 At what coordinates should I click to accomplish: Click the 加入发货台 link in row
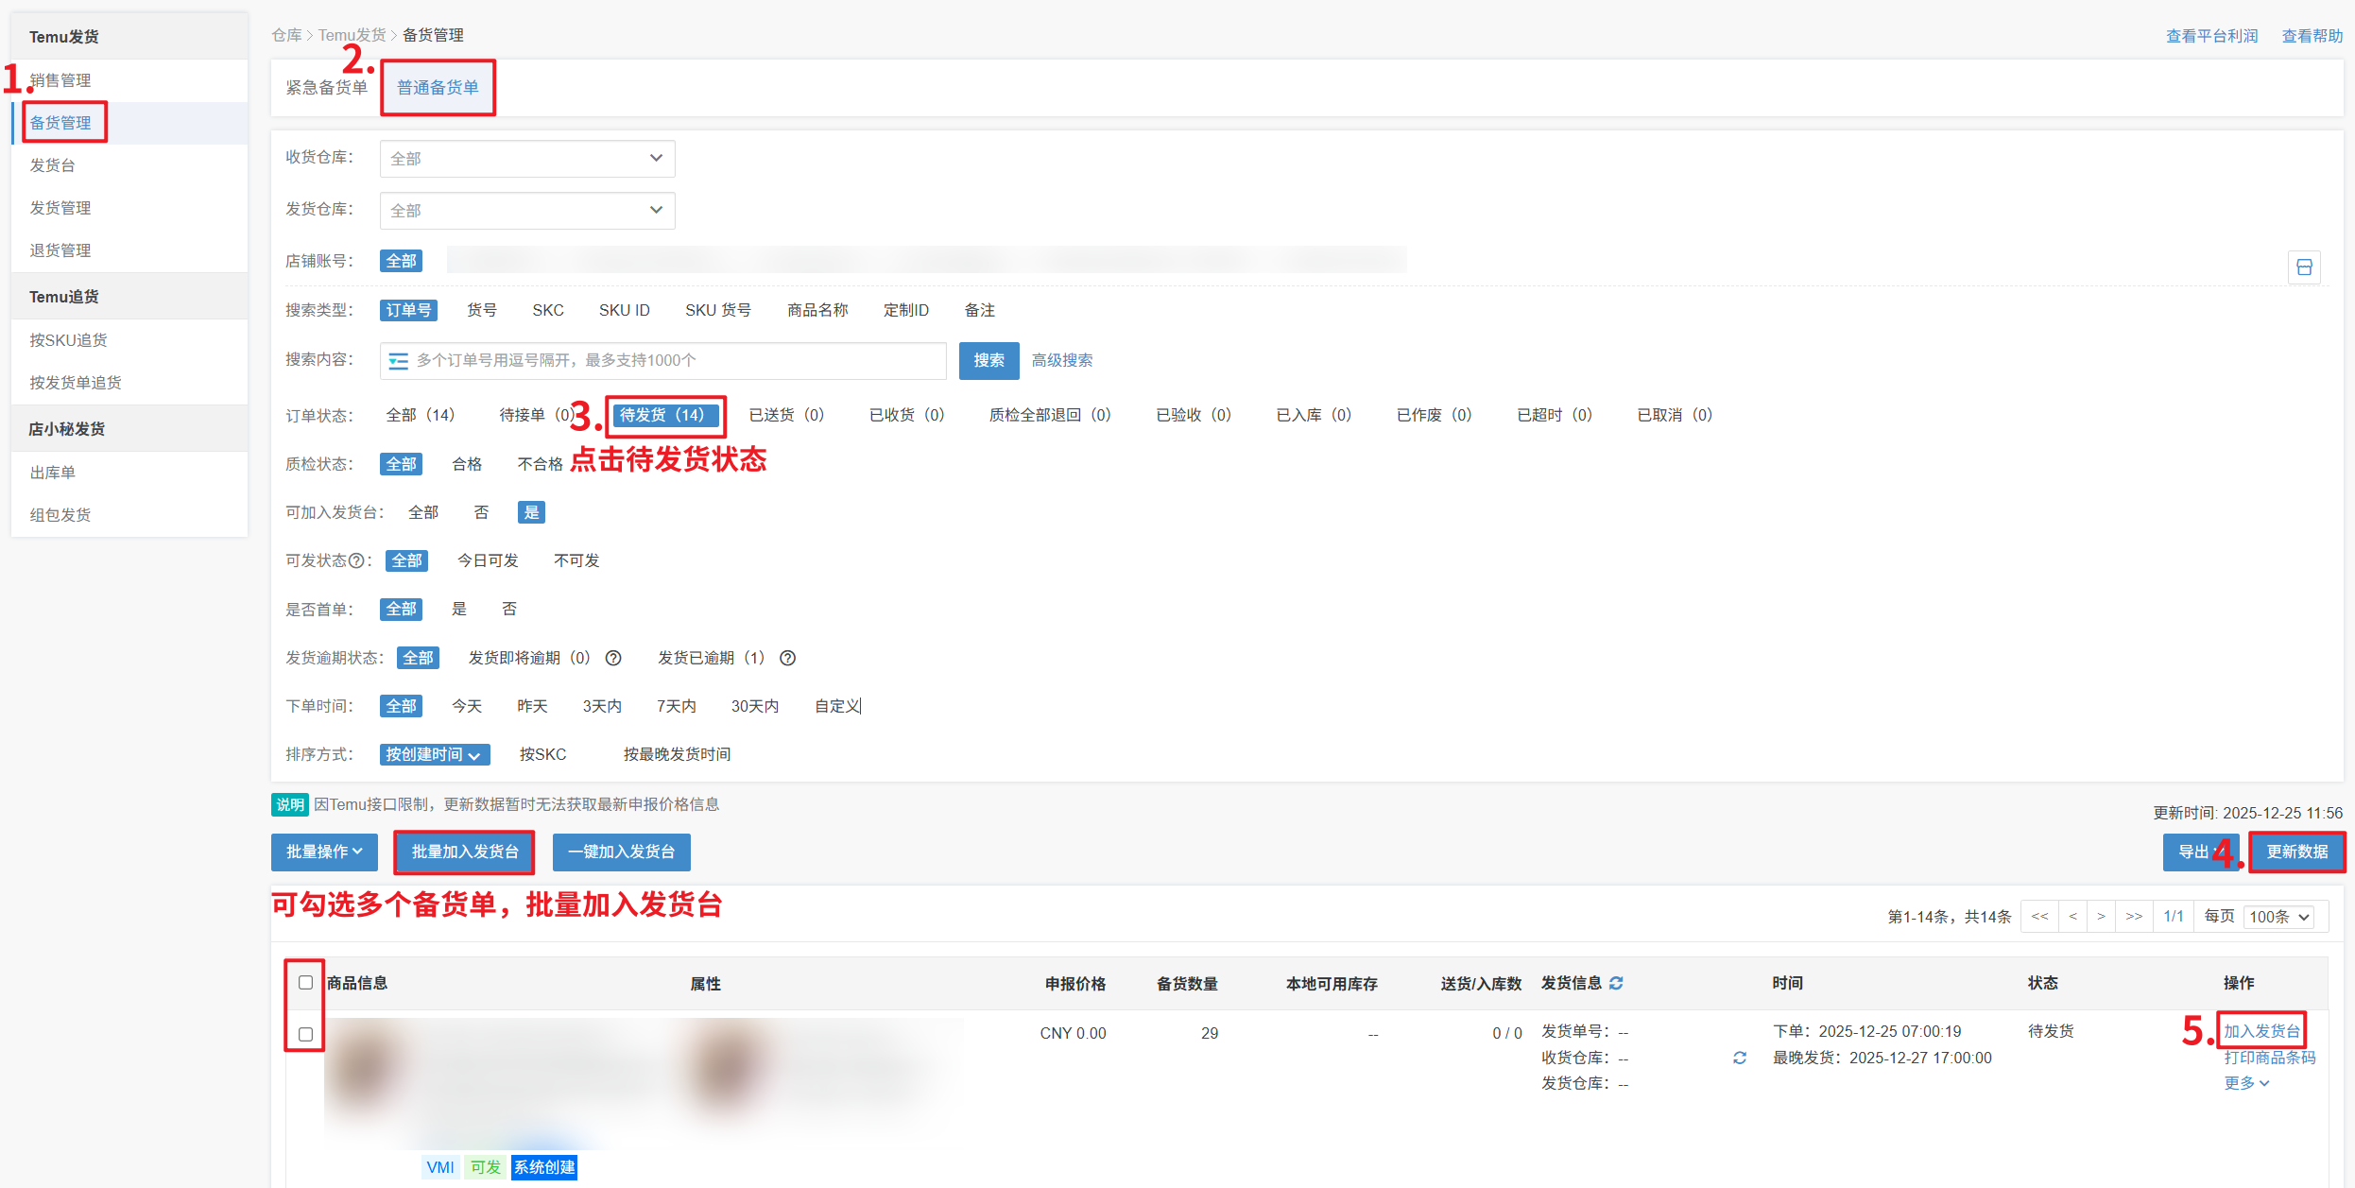[2260, 1031]
